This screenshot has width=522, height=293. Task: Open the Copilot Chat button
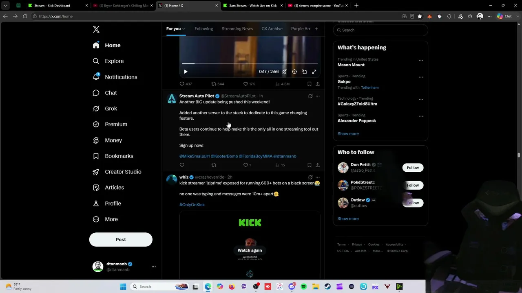(x=504, y=16)
